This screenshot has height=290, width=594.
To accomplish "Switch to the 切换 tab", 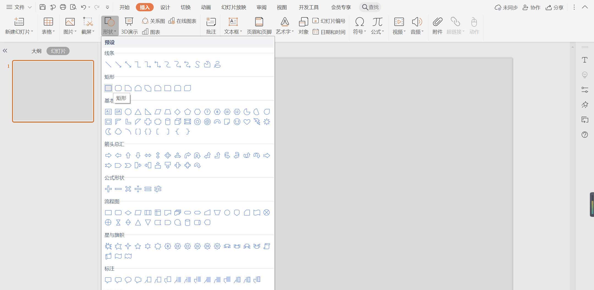I will (186, 7).
